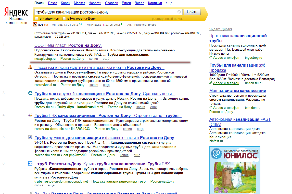292x194 pixels.
Task: Expand "ещё" under Rostov.tiu.ru result
Action: click(154, 107)
